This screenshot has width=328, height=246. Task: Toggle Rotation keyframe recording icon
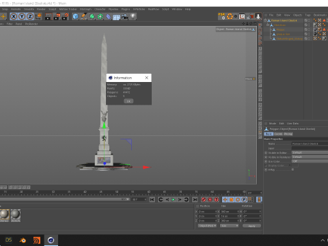238,200
